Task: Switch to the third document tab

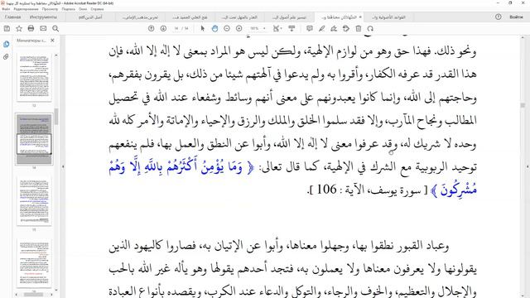Action: click(x=190, y=17)
